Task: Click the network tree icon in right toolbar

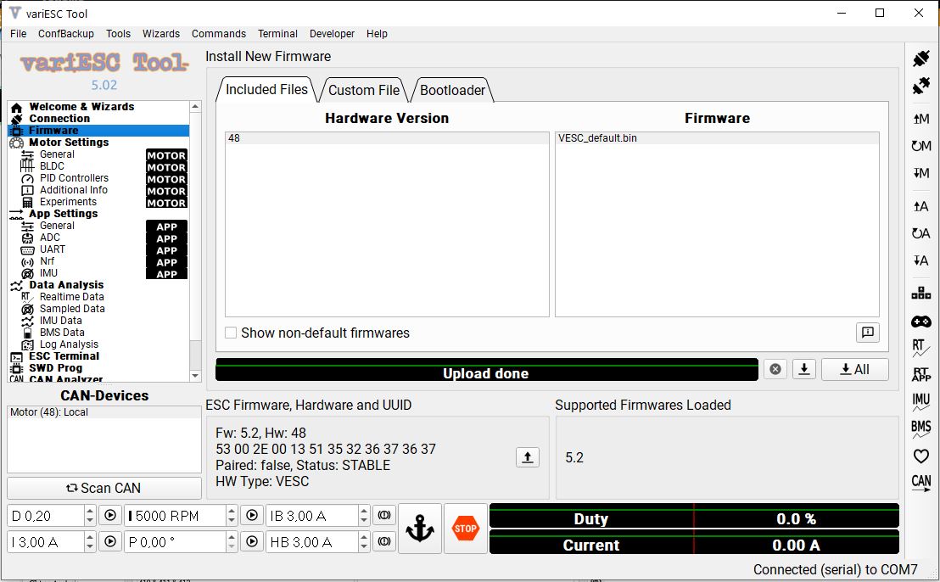Action: pos(920,293)
